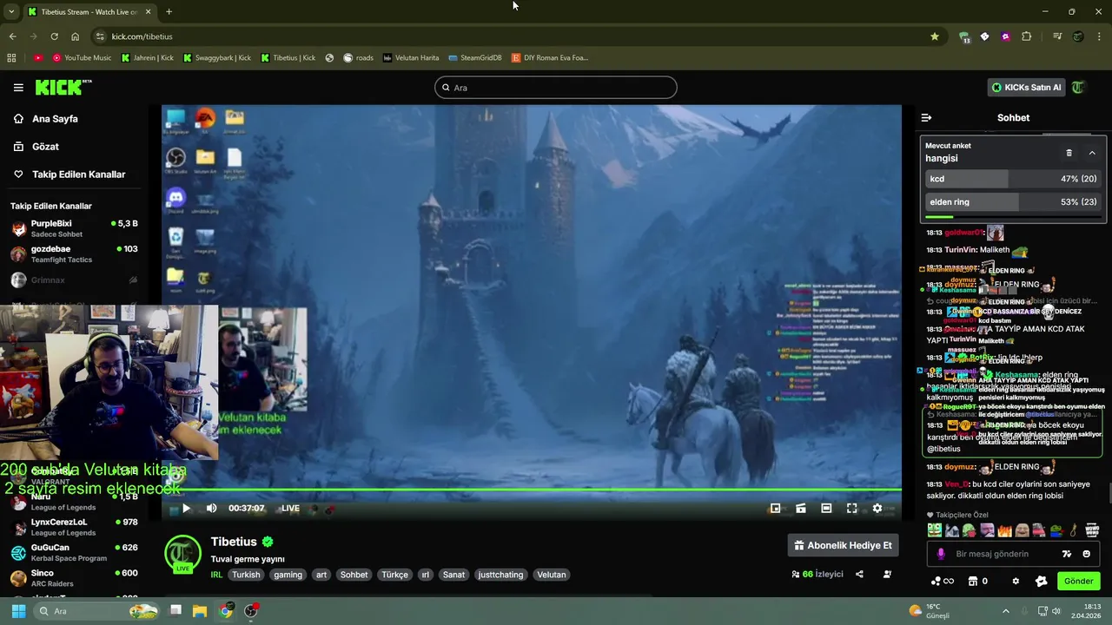
Task: Open the Kick hamburger sidebar menu
Action: point(18,88)
